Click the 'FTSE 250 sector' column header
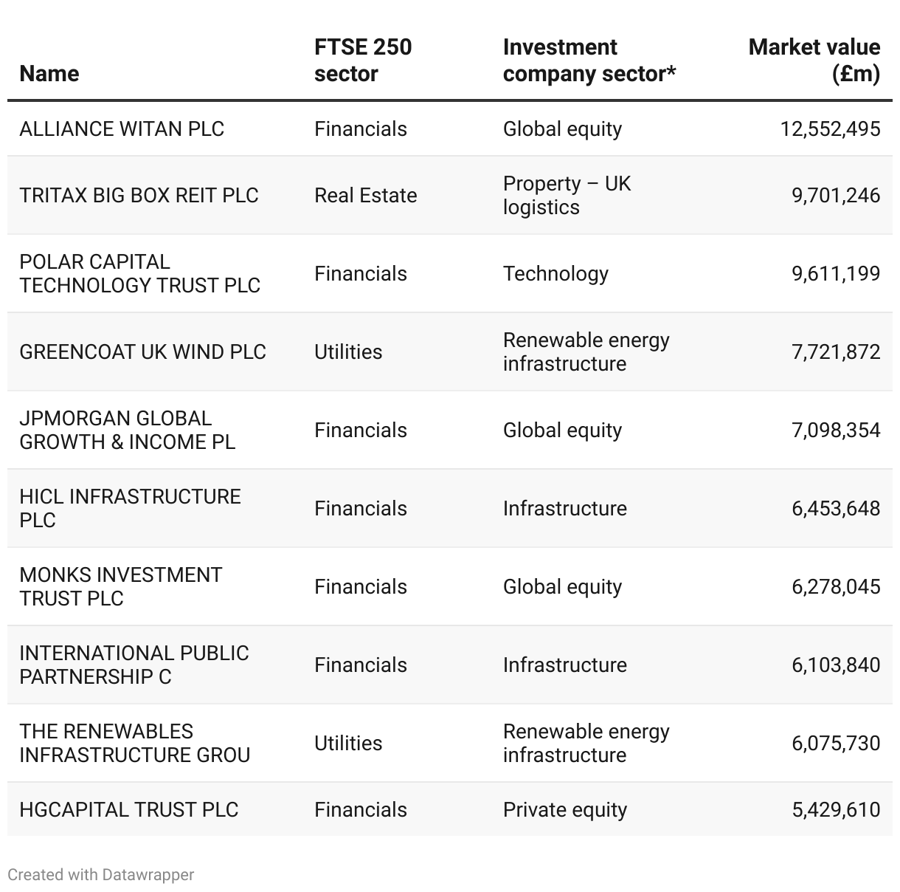900x892 pixels. coord(363,61)
